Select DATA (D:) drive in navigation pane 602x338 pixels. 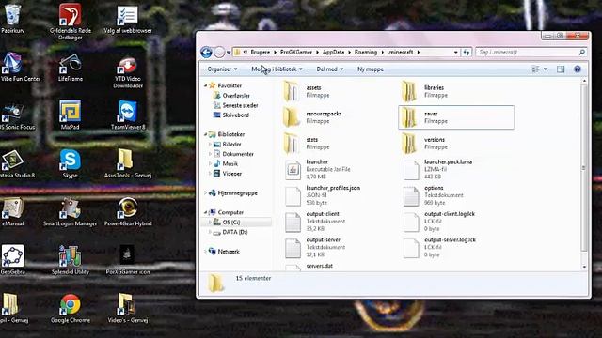[x=230, y=232]
